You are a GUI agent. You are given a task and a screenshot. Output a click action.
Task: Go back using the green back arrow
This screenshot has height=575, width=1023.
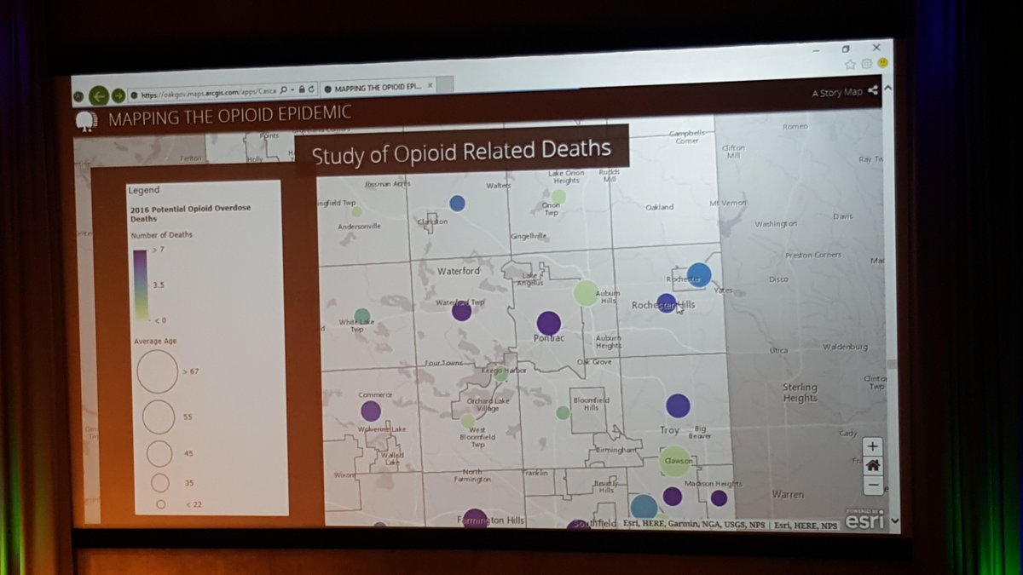(x=98, y=96)
